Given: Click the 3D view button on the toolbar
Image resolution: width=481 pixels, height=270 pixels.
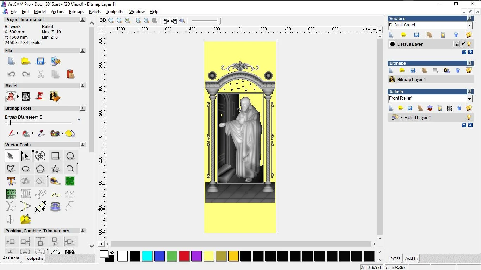Looking at the screenshot, I should pyautogui.click(x=102, y=20).
